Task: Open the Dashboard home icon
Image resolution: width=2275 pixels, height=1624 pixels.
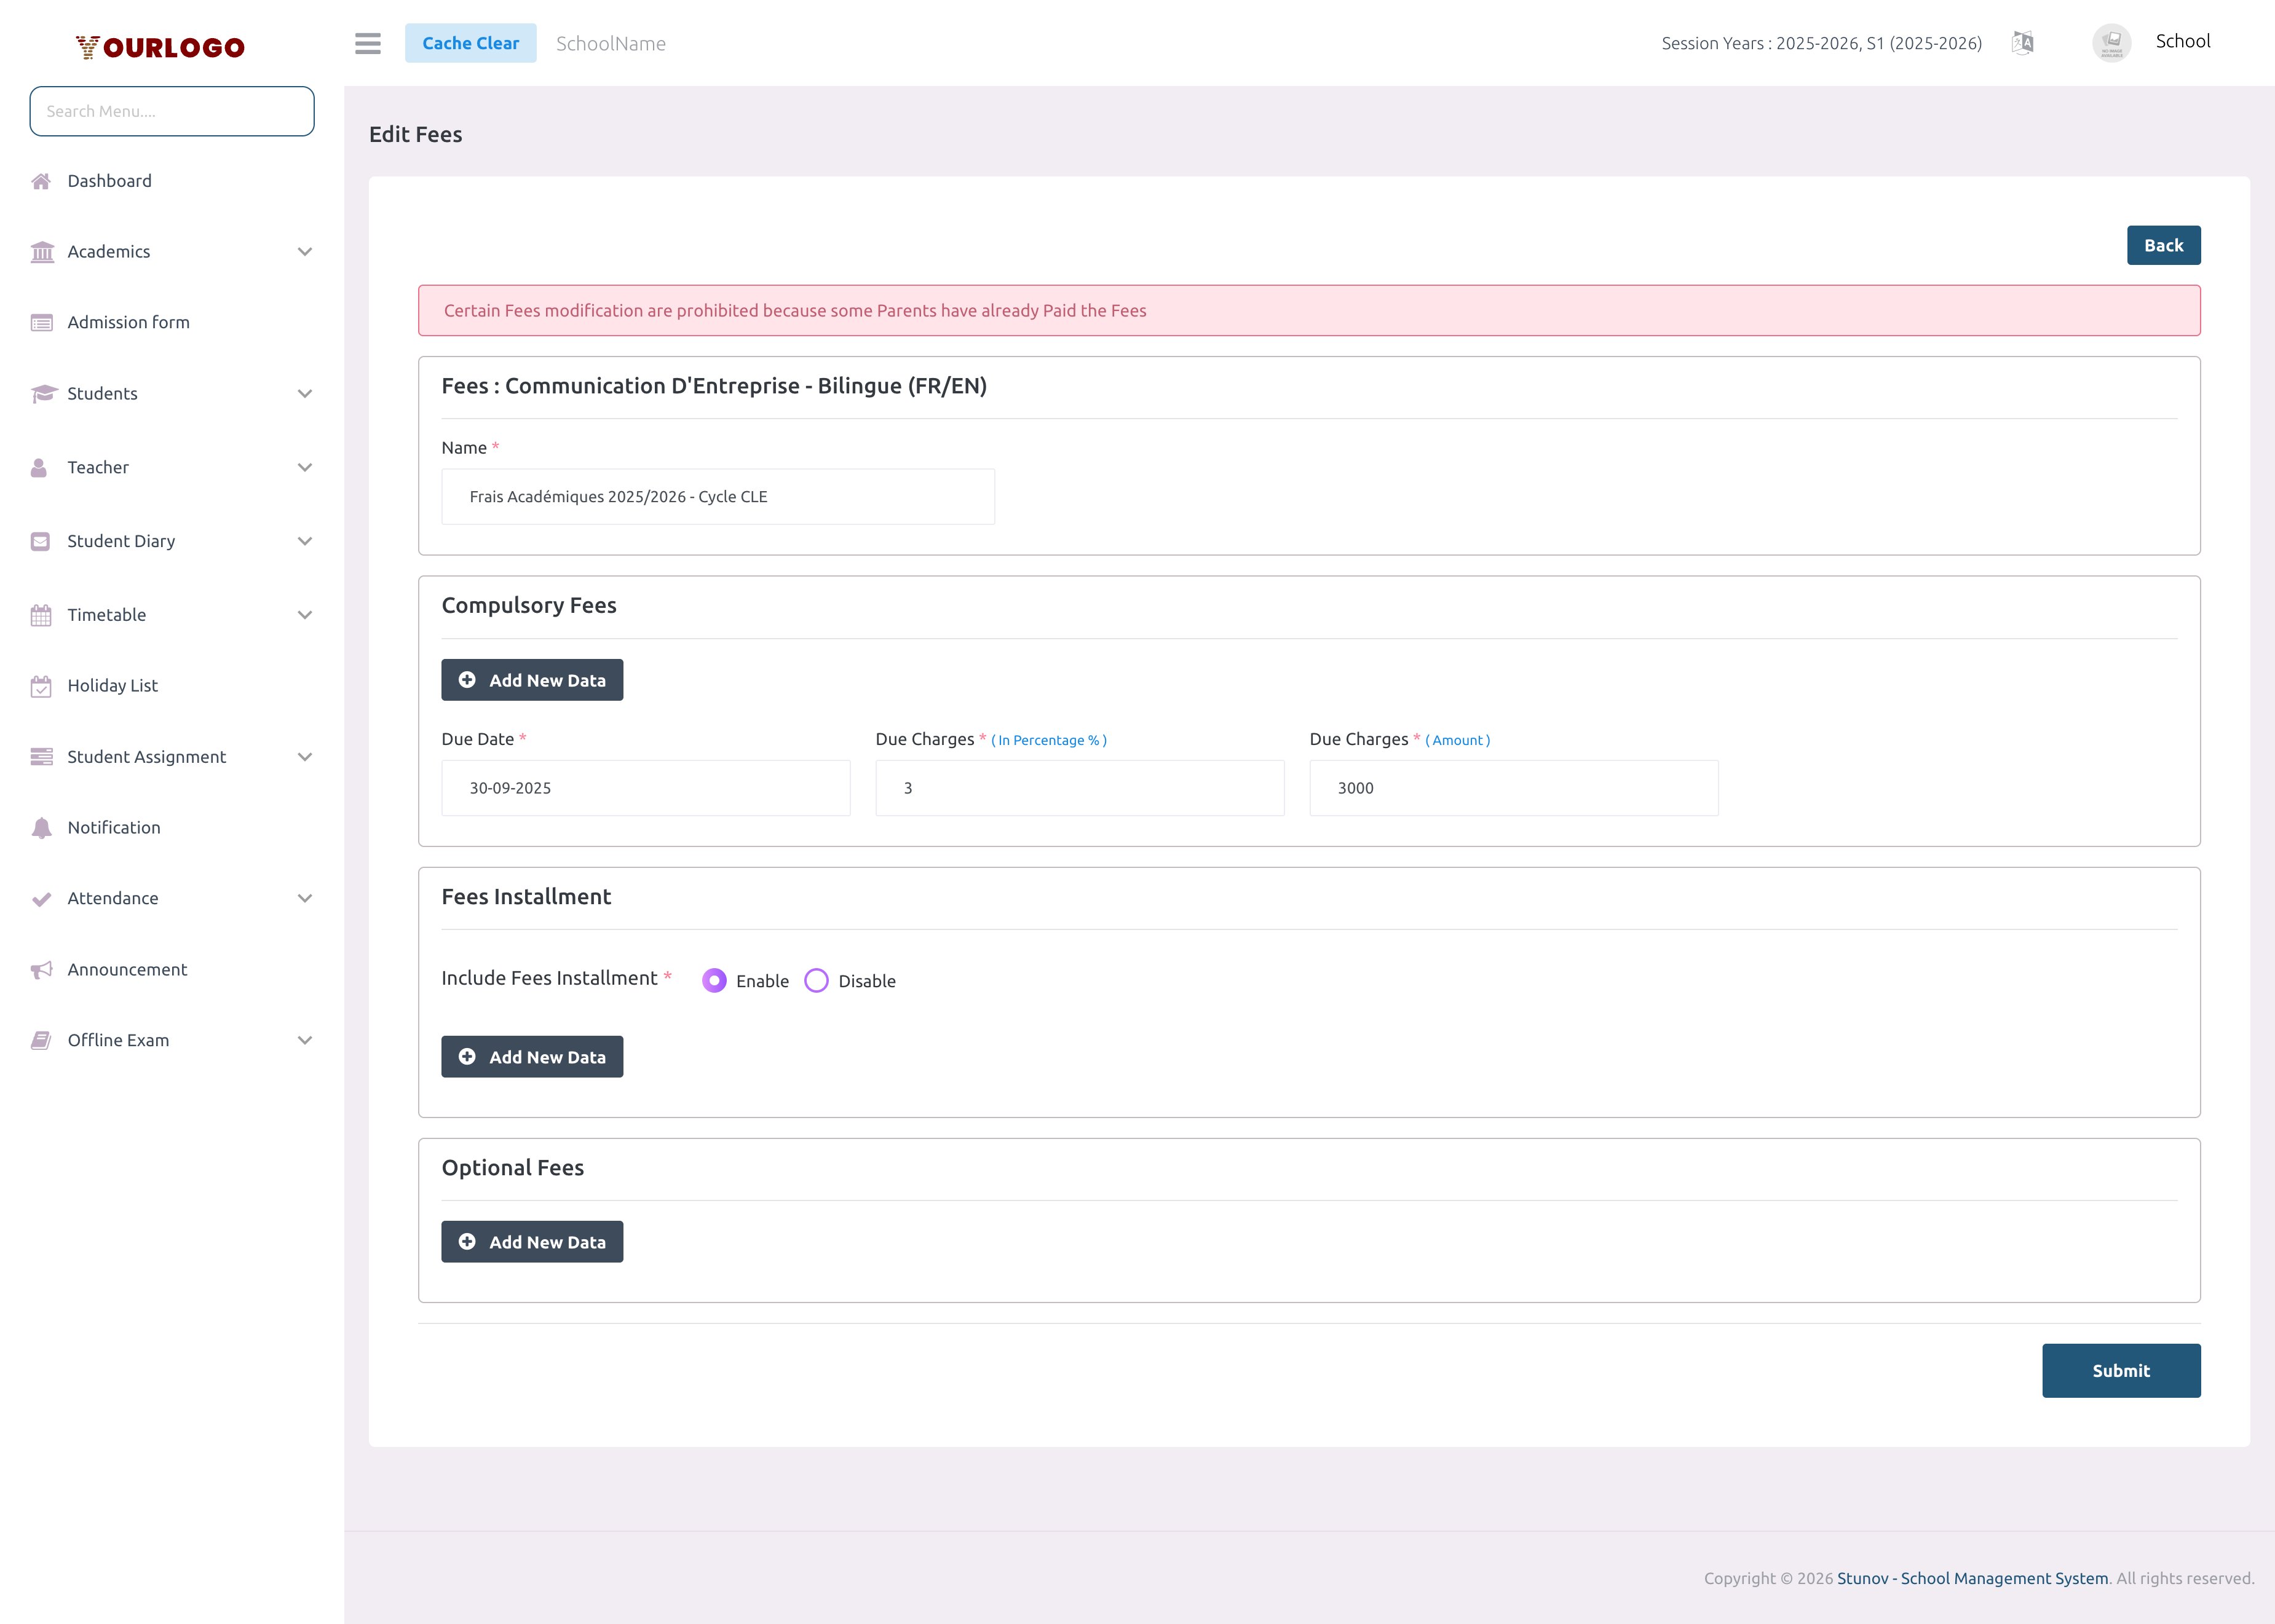Action: coord(41,181)
